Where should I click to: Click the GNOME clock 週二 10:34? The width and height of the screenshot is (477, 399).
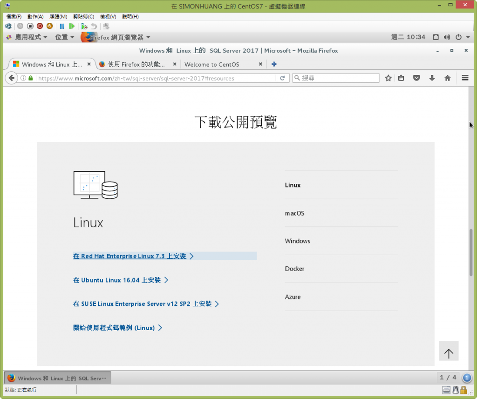[408, 37]
